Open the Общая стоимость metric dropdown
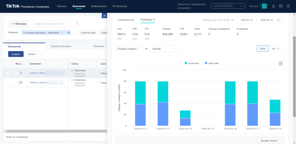The width and height of the screenshot is (296, 144). point(129,48)
